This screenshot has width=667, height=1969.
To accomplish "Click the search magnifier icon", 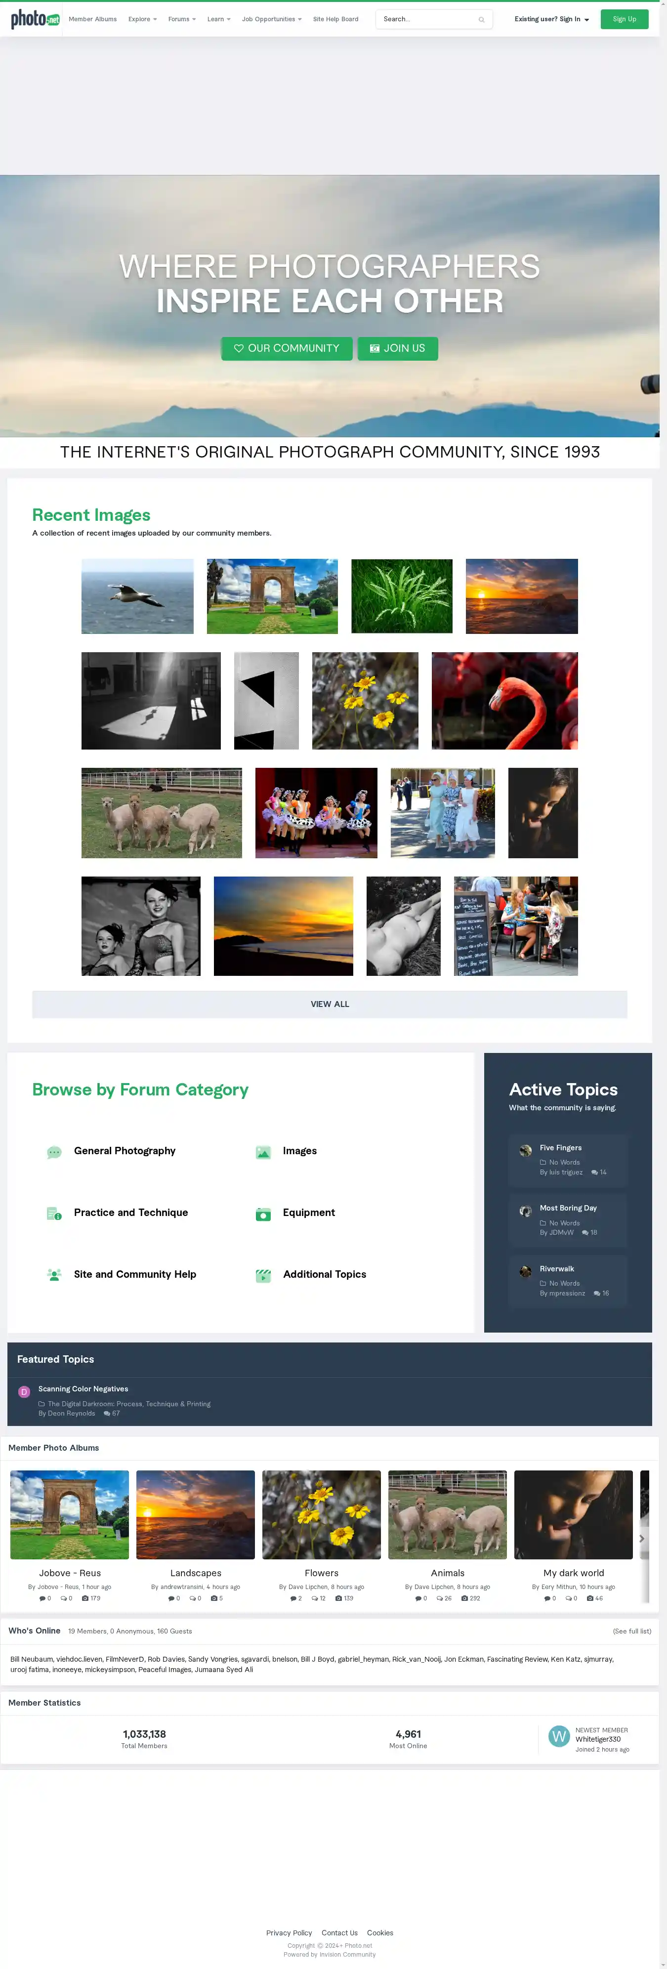I will point(481,20).
